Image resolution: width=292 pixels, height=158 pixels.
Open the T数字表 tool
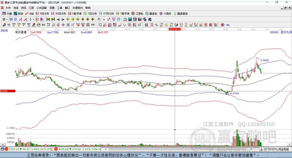coord(123,14)
